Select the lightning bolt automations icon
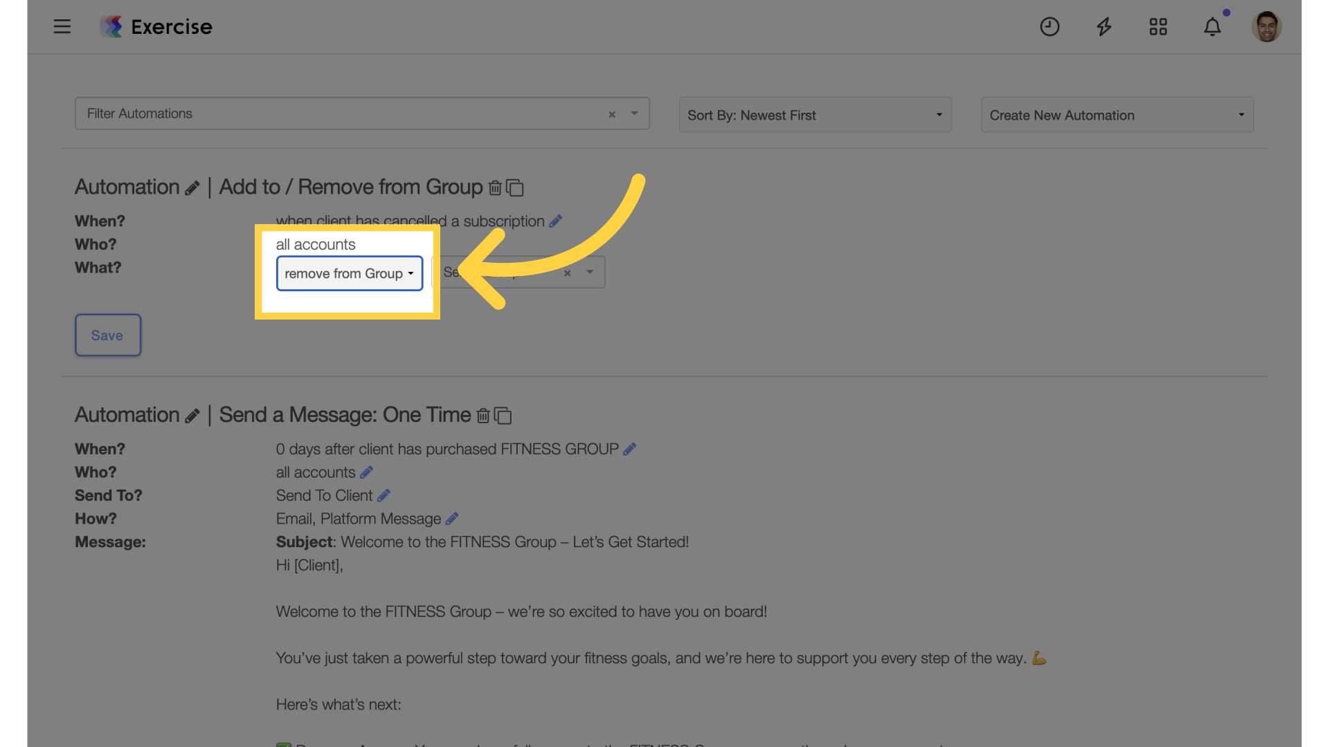The width and height of the screenshot is (1329, 747). (1103, 26)
